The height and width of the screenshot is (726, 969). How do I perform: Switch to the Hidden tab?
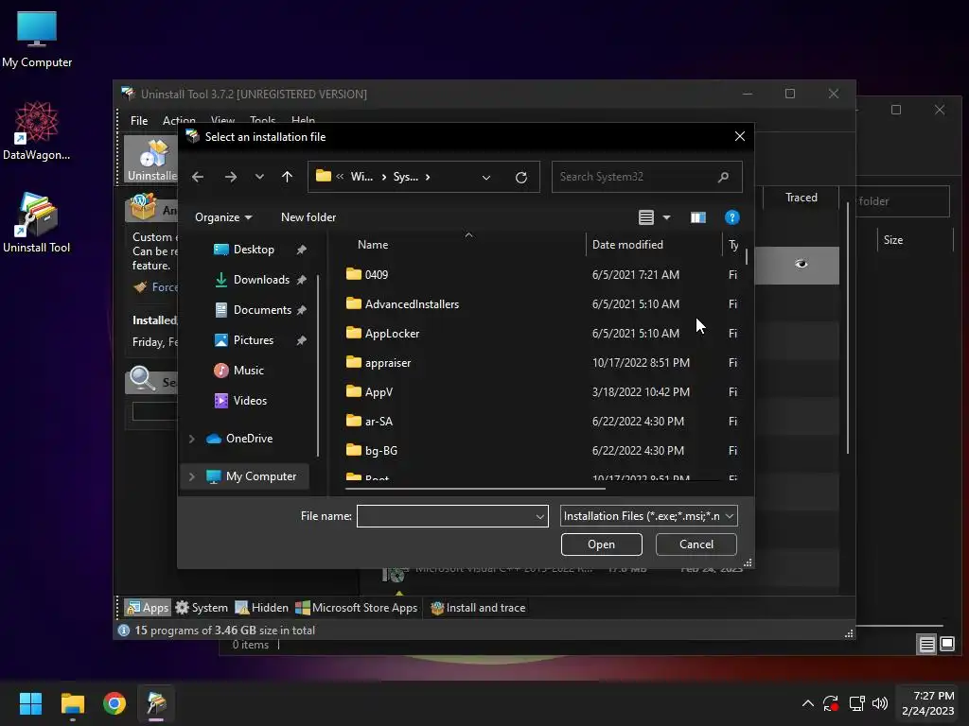pos(262,608)
